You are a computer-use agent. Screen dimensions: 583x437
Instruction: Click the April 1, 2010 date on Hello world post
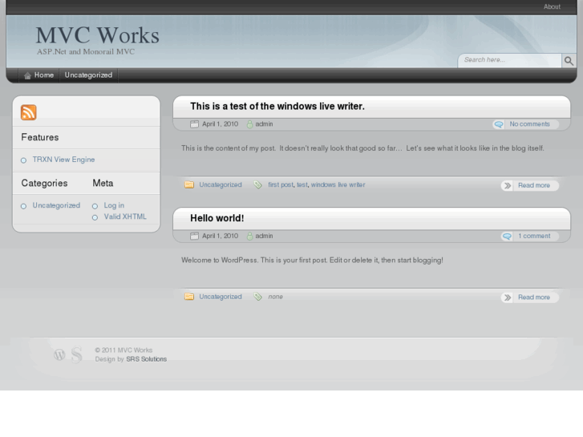tap(220, 237)
